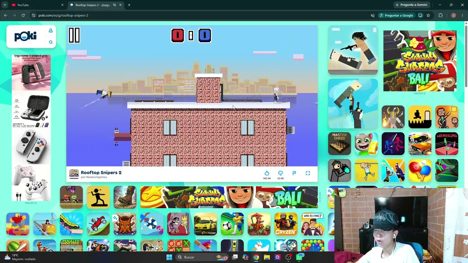Pause the Rooftop Snipers game
468x263 pixels.
(74, 35)
